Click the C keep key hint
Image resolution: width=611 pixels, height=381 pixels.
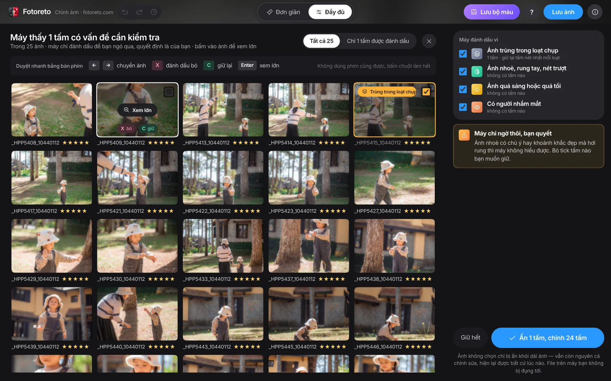[209, 65]
